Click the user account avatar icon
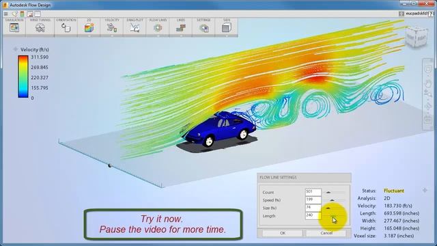The width and height of the screenshot is (437, 246). [401, 14]
